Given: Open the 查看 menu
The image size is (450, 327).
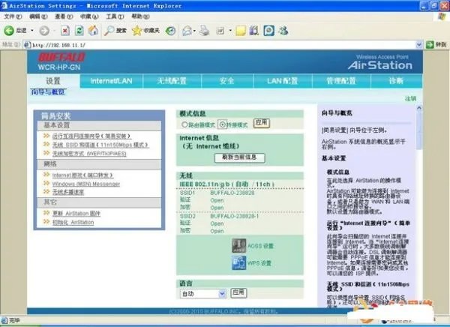Looking at the screenshot, I should pos(64,16).
